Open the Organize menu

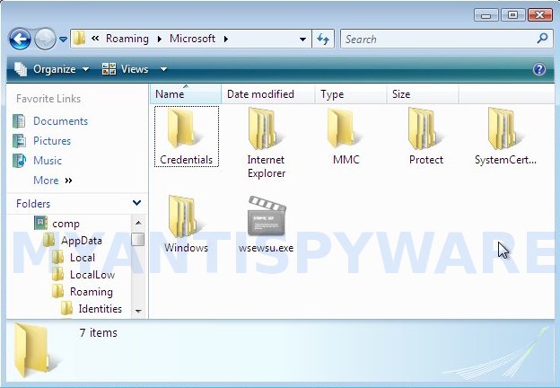point(51,69)
